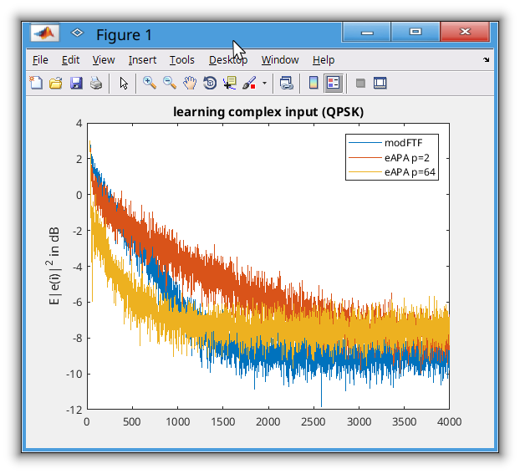Screen dimensions: 520x474
Task: Open the Insert menu
Action: tap(142, 60)
